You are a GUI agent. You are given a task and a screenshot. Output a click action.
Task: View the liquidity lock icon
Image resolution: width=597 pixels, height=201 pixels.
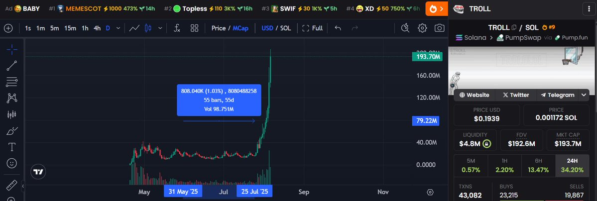click(x=486, y=143)
